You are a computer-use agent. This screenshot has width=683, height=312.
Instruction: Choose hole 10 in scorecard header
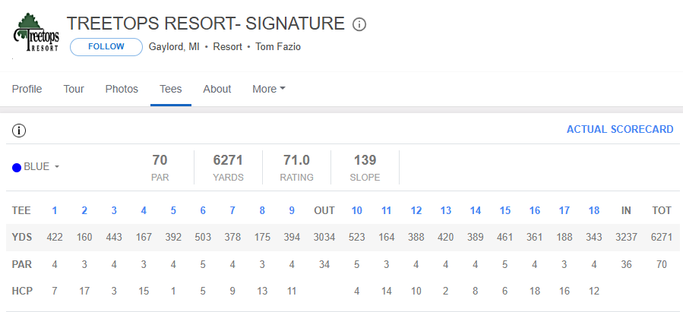[x=357, y=210]
